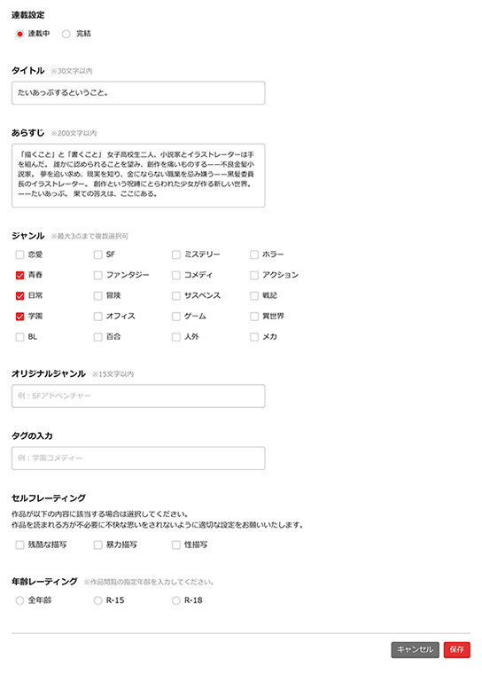Screen dimensions: 482x674
Task: Select the 異世界 genre checkbox
Action: pos(254,317)
